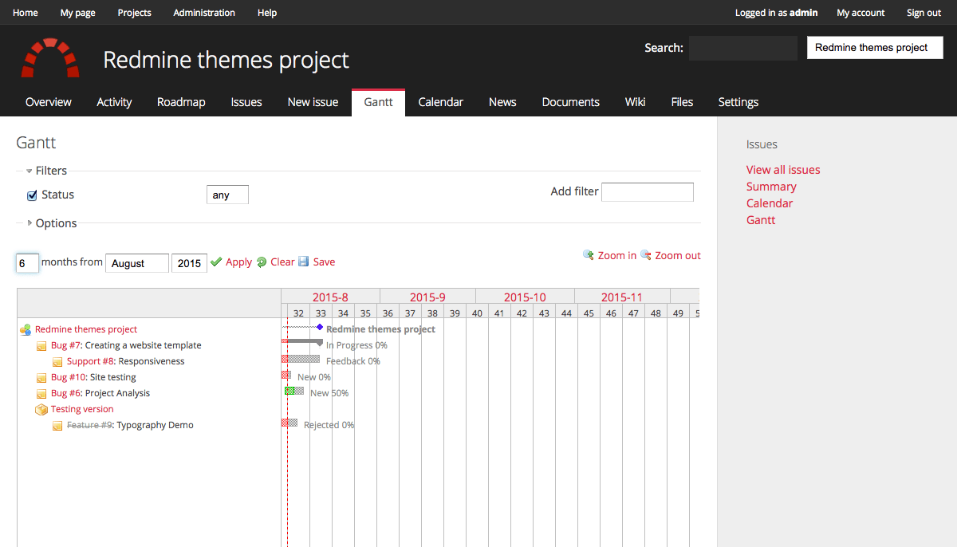Click the Zoom out magnifier icon
The image size is (957, 547).
coord(646,255)
